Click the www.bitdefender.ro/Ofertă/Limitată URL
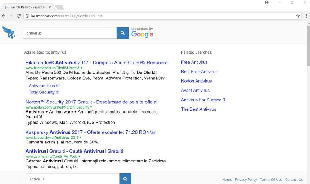 pyautogui.click(x=53, y=68)
